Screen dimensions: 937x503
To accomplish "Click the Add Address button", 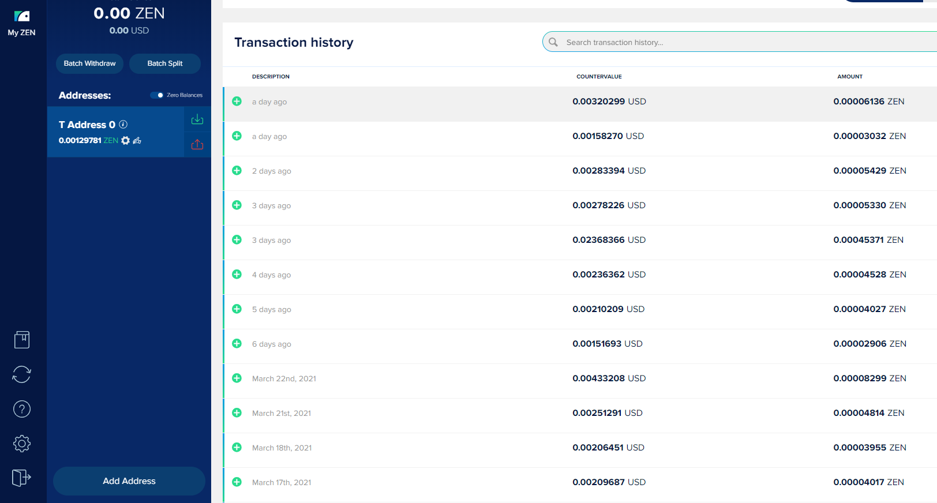I will [x=129, y=481].
